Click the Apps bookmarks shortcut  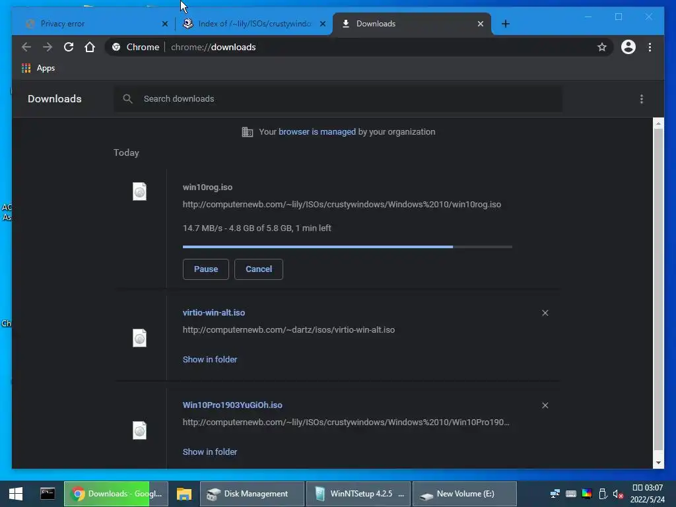coord(38,68)
